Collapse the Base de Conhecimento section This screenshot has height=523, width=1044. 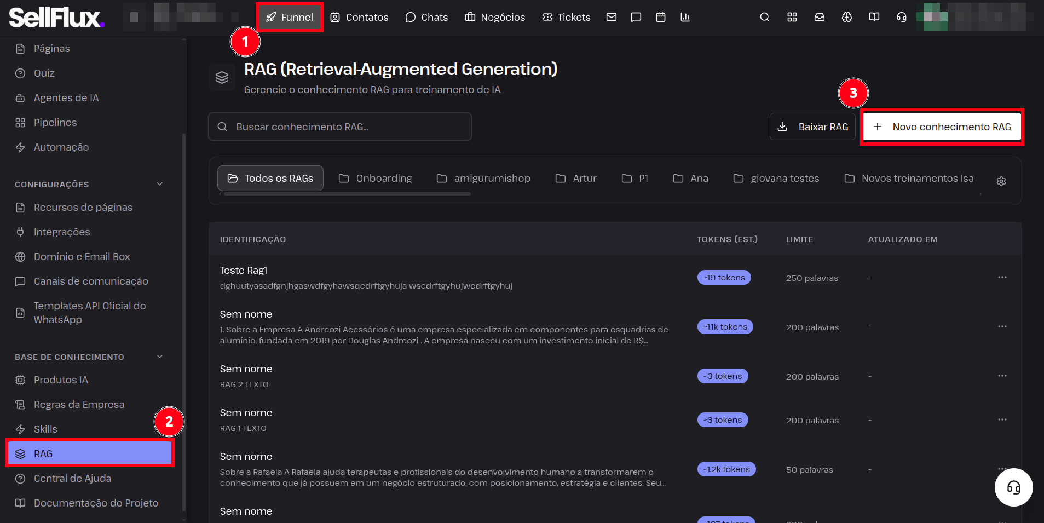[160, 357]
